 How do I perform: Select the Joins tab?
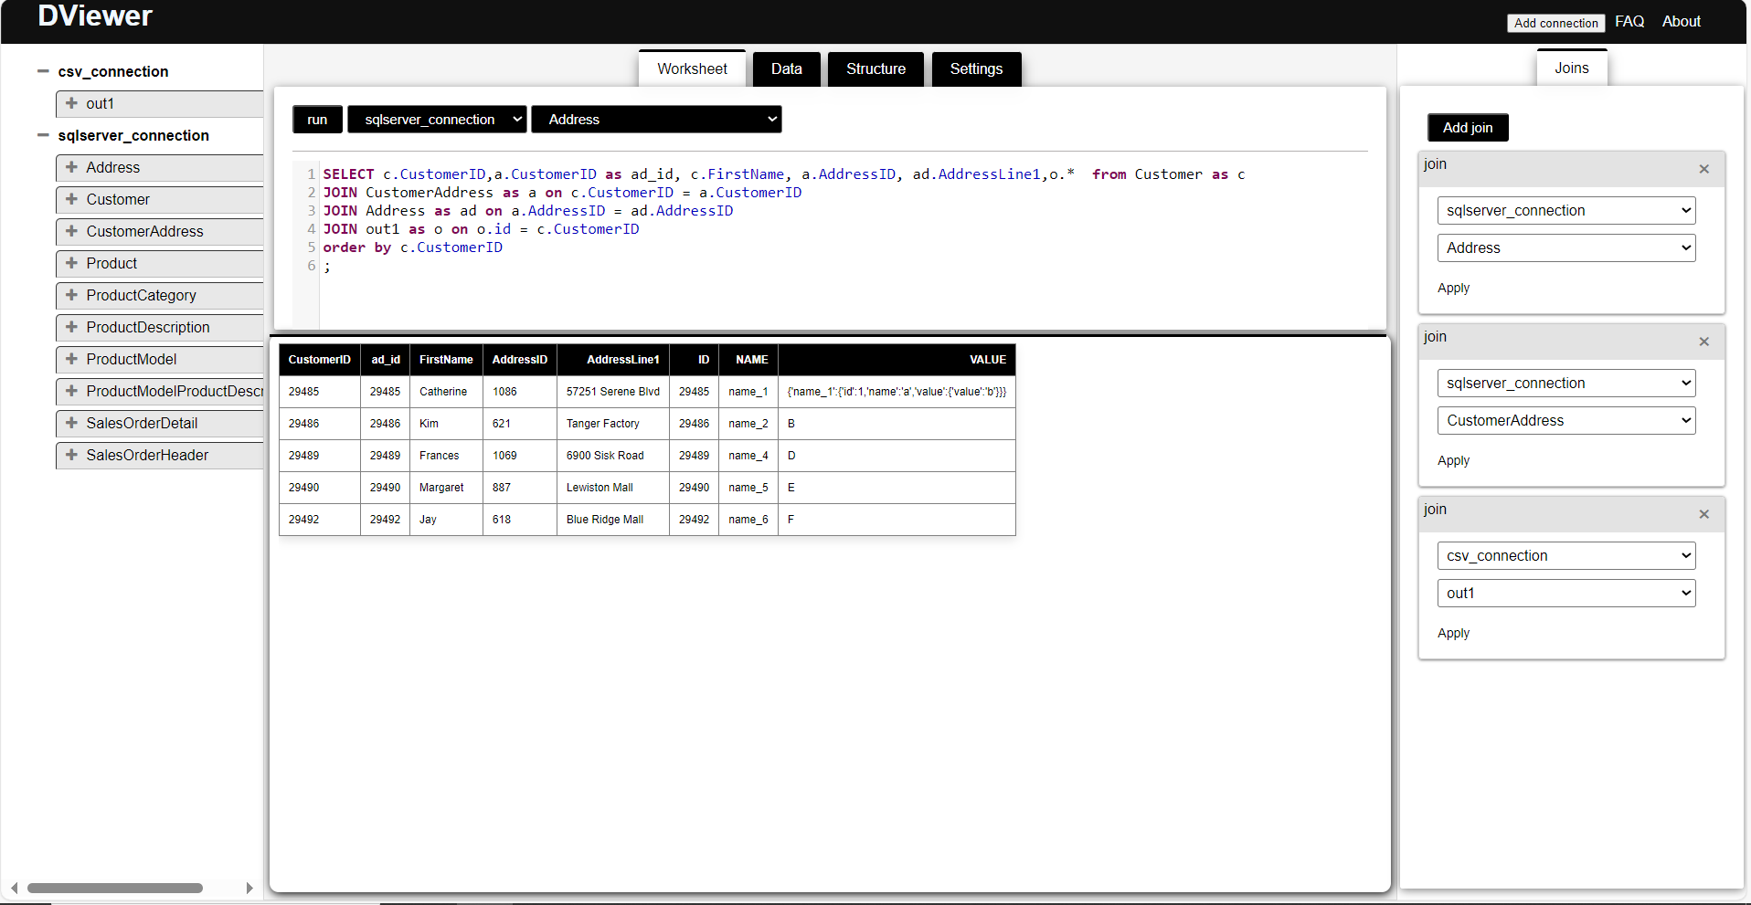click(1571, 68)
